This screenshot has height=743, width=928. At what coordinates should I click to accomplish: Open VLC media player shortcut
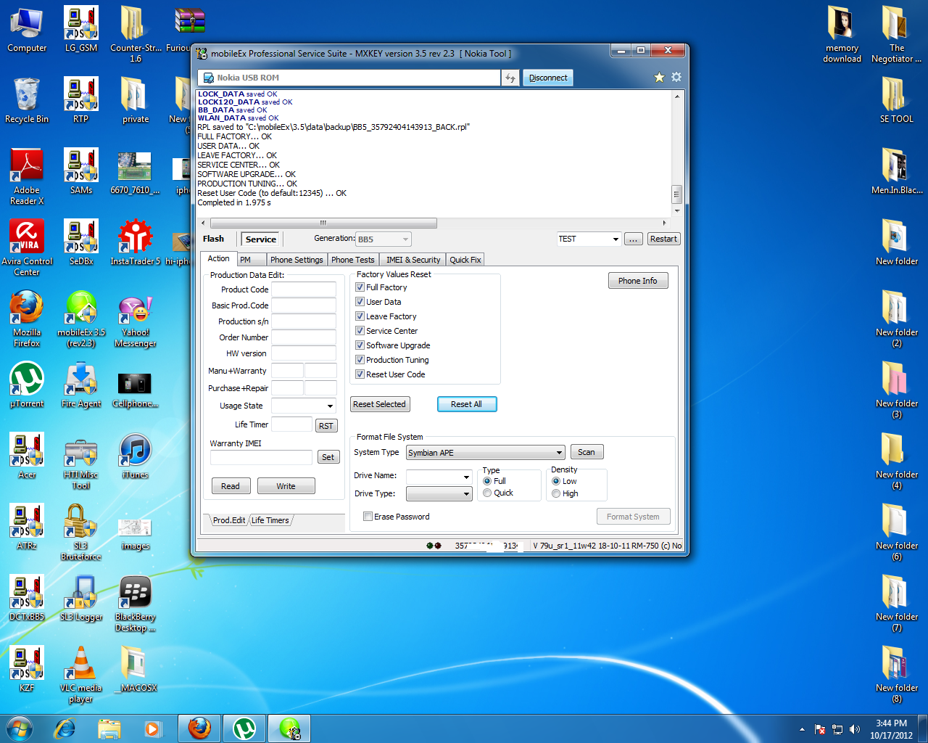click(81, 675)
